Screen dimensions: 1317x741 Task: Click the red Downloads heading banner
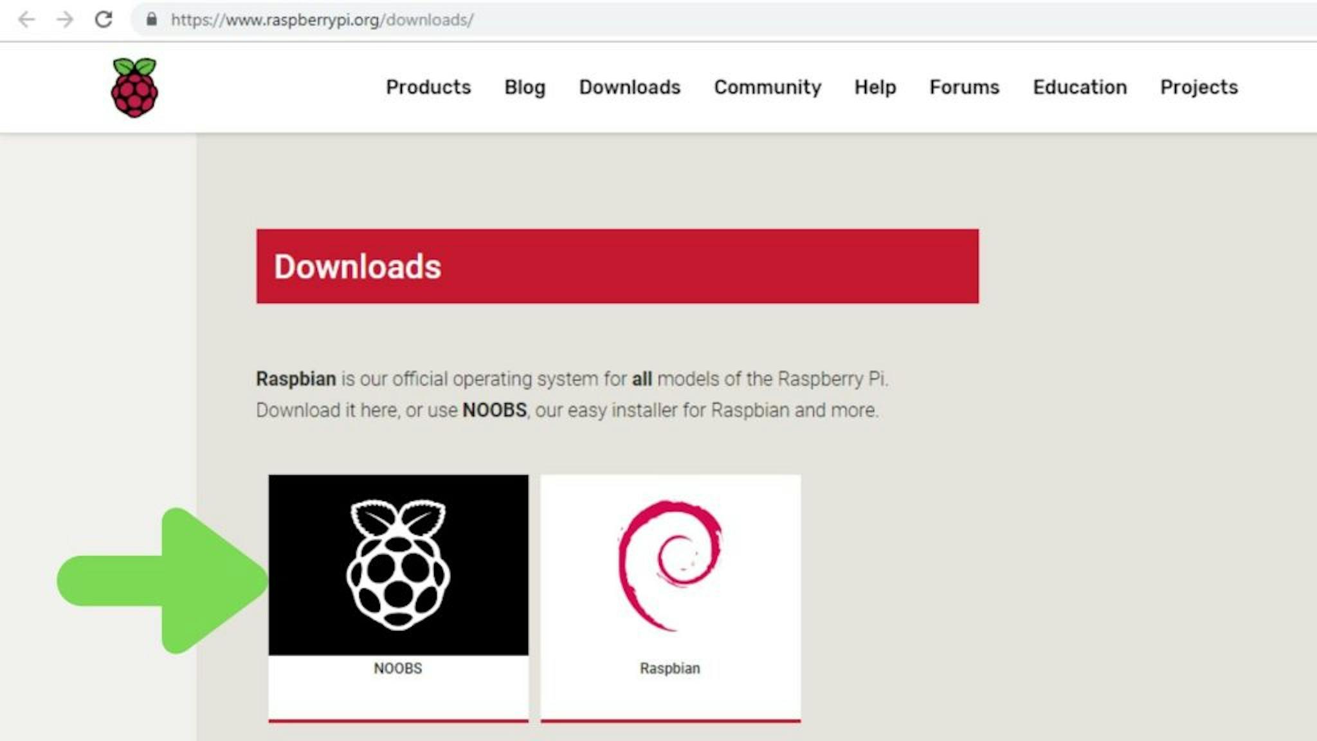point(617,266)
